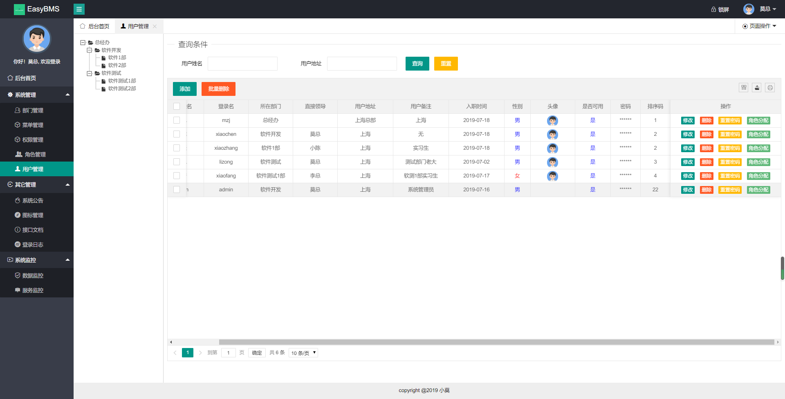785x399 pixels.
Task: Click the large profile avatar in sidebar
Action: pos(37,39)
